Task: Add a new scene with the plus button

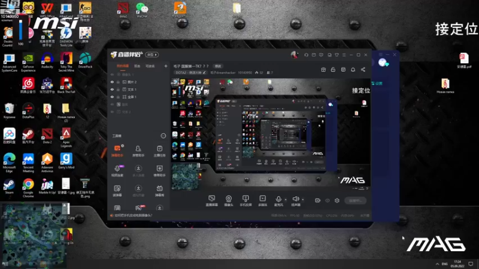Action: (166, 66)
